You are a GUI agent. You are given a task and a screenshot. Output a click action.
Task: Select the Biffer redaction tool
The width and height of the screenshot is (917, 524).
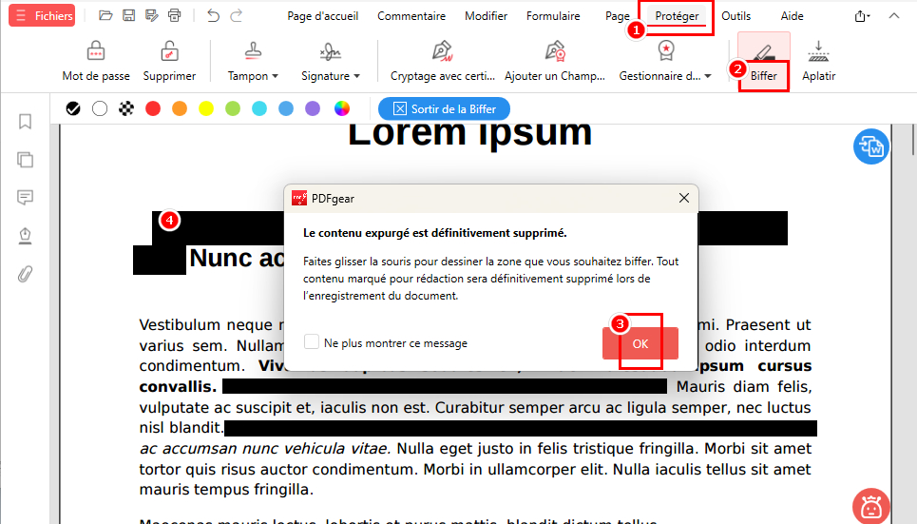[x=763, y=62]
